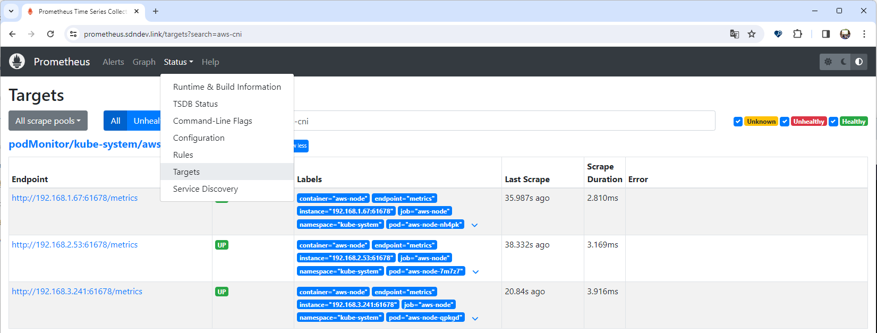Screen dimensions: 877x333
Task: Open the All scrape pools dropdown
Action: click(48, 121)
